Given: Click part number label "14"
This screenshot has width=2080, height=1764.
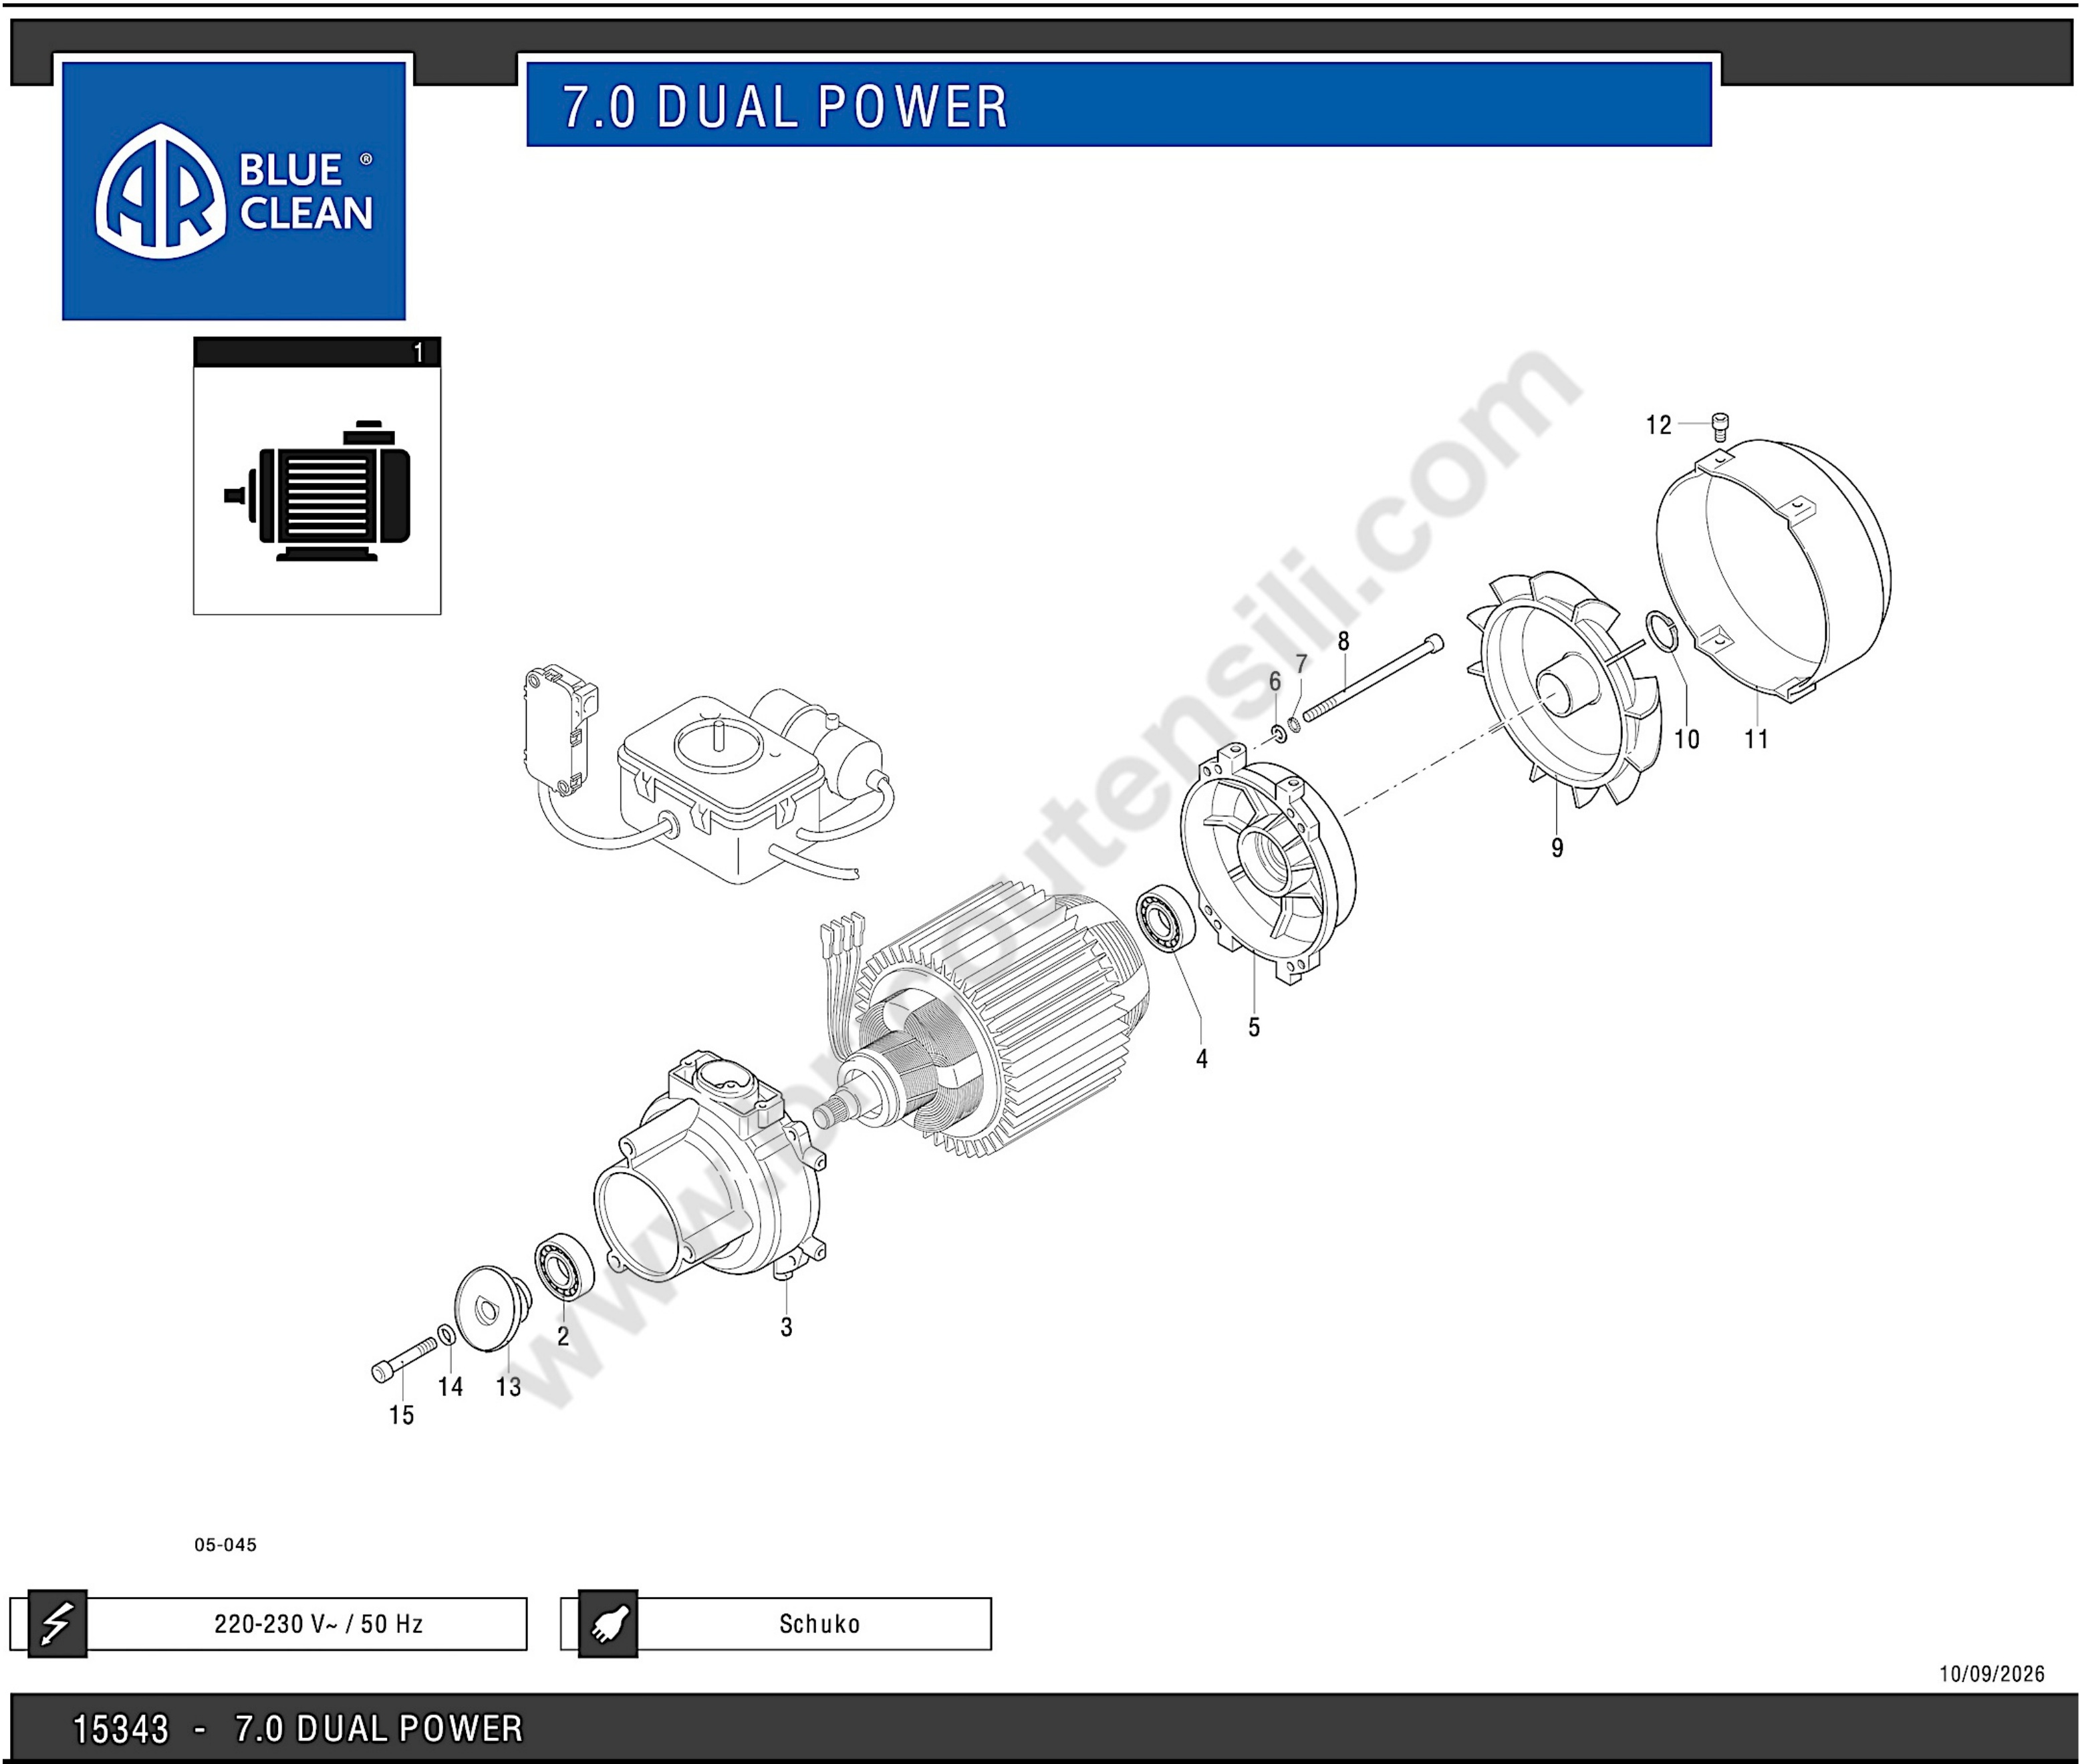Looking at the screenshot, I should 450,1386.
